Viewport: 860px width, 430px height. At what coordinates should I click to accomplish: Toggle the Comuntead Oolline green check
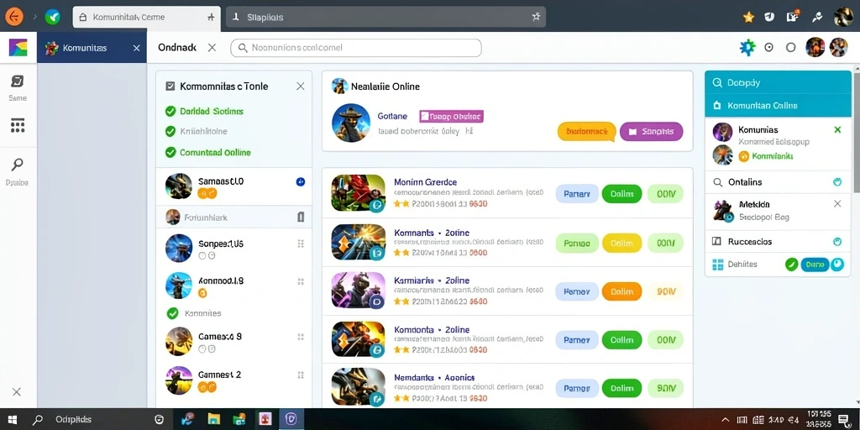170,153
